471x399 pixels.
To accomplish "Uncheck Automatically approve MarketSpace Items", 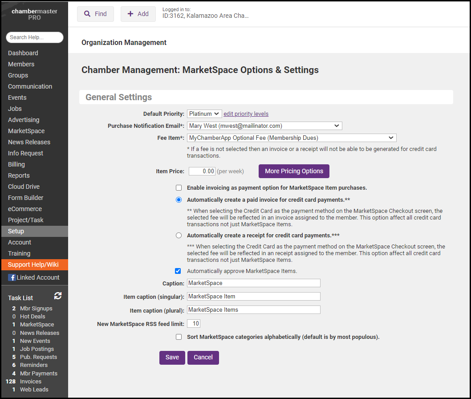I will (179, 271).
